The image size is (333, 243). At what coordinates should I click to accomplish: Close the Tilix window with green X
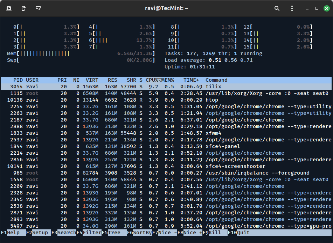(x=327, y=8)
